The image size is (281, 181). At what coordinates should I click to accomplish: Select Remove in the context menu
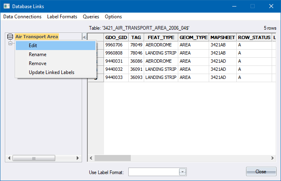[37, 63]
